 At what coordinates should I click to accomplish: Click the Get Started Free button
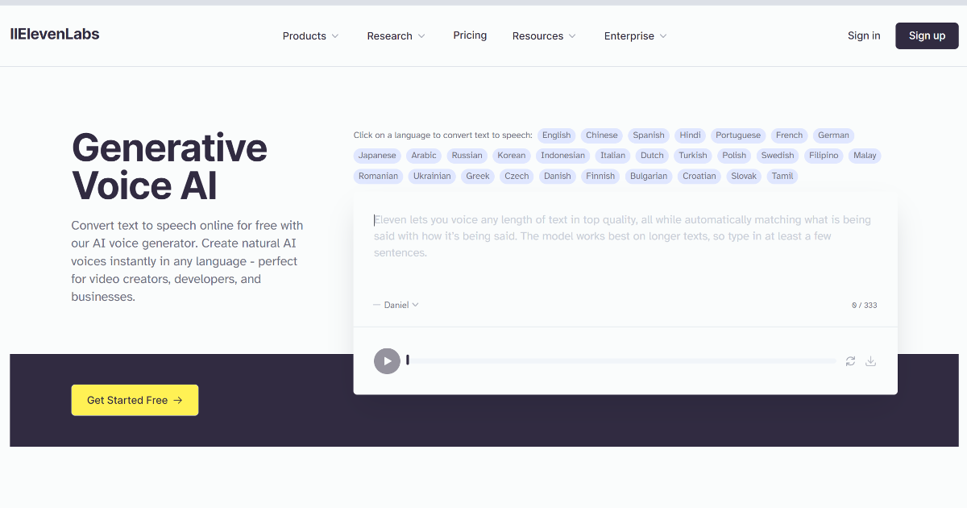click(x=135, y=400)
